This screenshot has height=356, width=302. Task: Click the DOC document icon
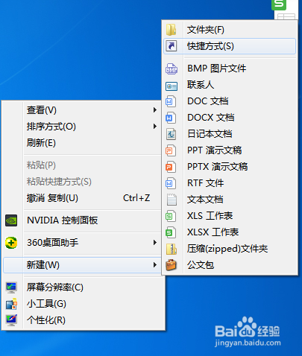tap(171, 101)
